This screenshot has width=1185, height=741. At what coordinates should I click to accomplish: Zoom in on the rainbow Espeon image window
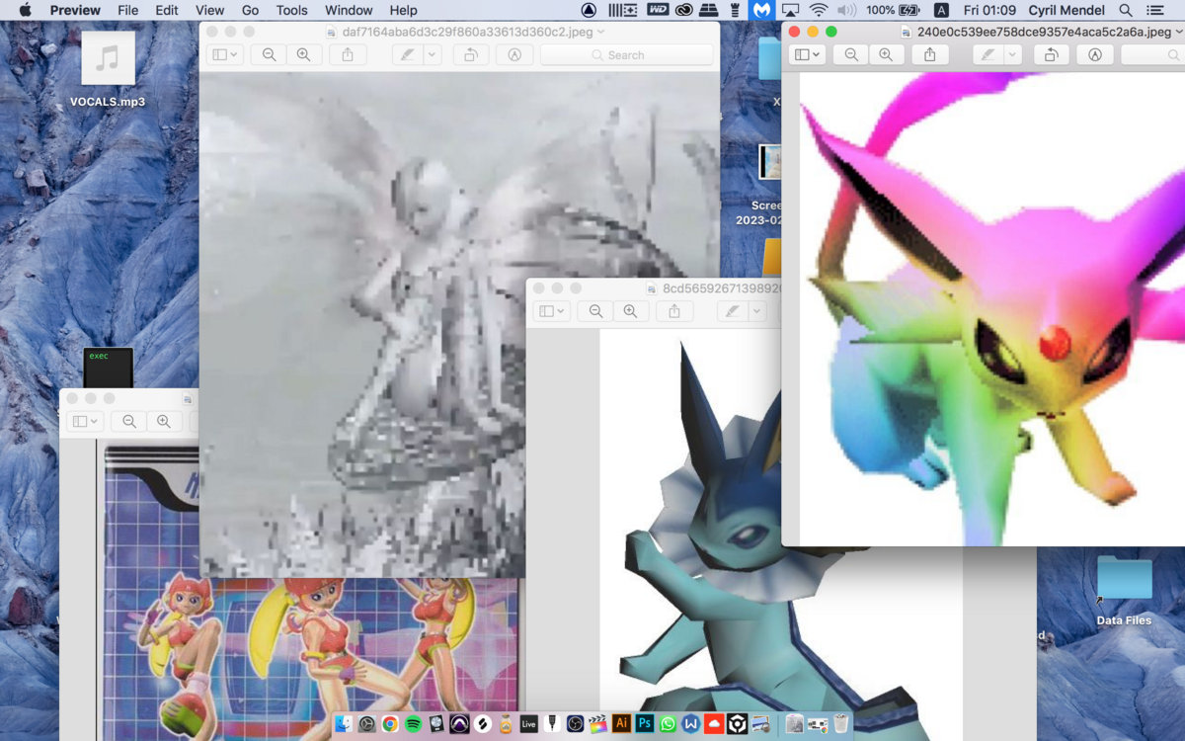(885, 55)
